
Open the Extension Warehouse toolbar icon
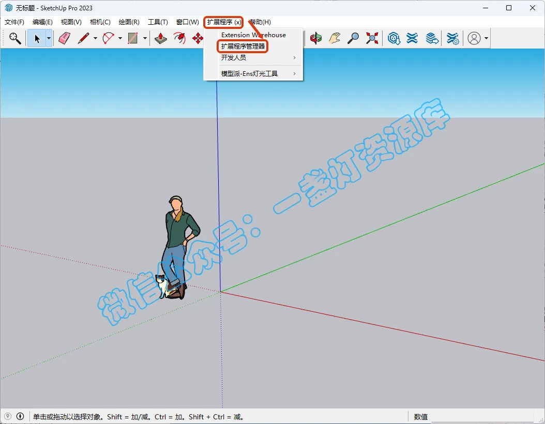(x=412, y=38)
